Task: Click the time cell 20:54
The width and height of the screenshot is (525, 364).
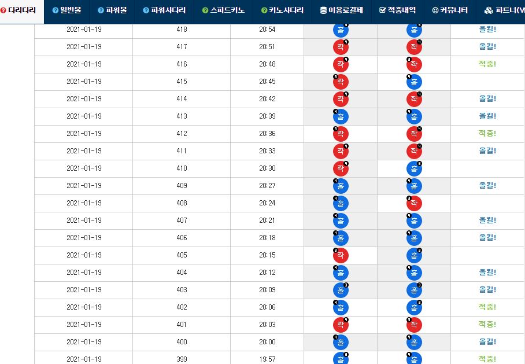Action: pyautogui.click(x=267, y=30)
